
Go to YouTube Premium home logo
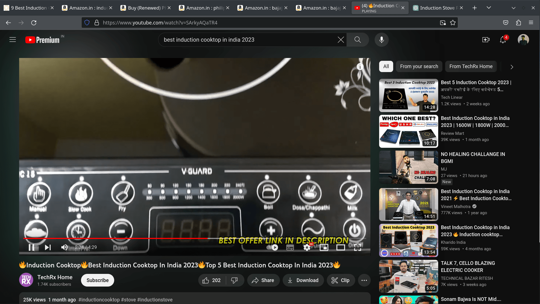coord(42,40)
